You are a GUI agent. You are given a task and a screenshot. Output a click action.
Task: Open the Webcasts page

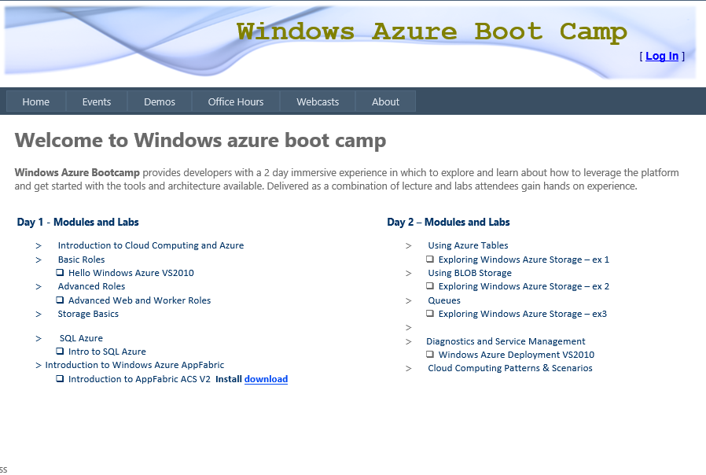pyautogui.click(x=318, y=101)
